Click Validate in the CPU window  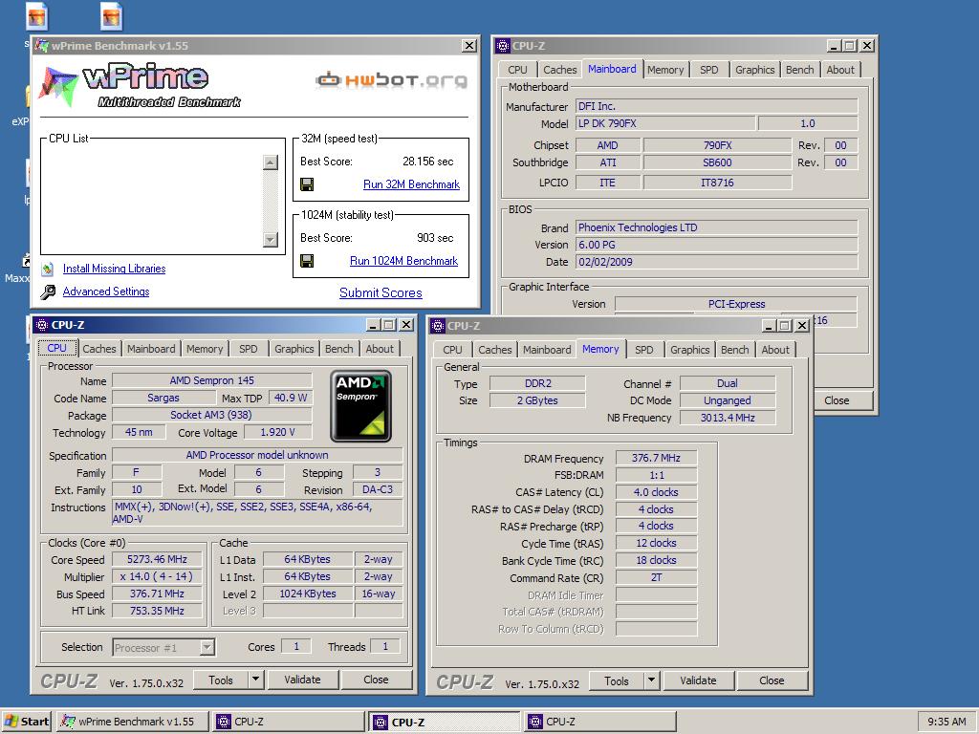[302, 680]
